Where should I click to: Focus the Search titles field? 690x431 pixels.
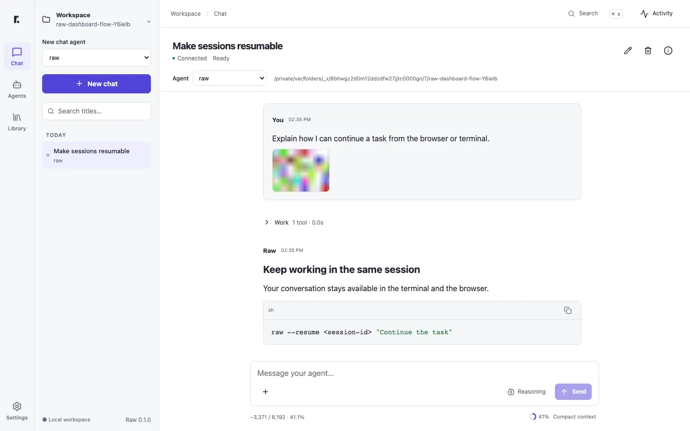point(96,111)
